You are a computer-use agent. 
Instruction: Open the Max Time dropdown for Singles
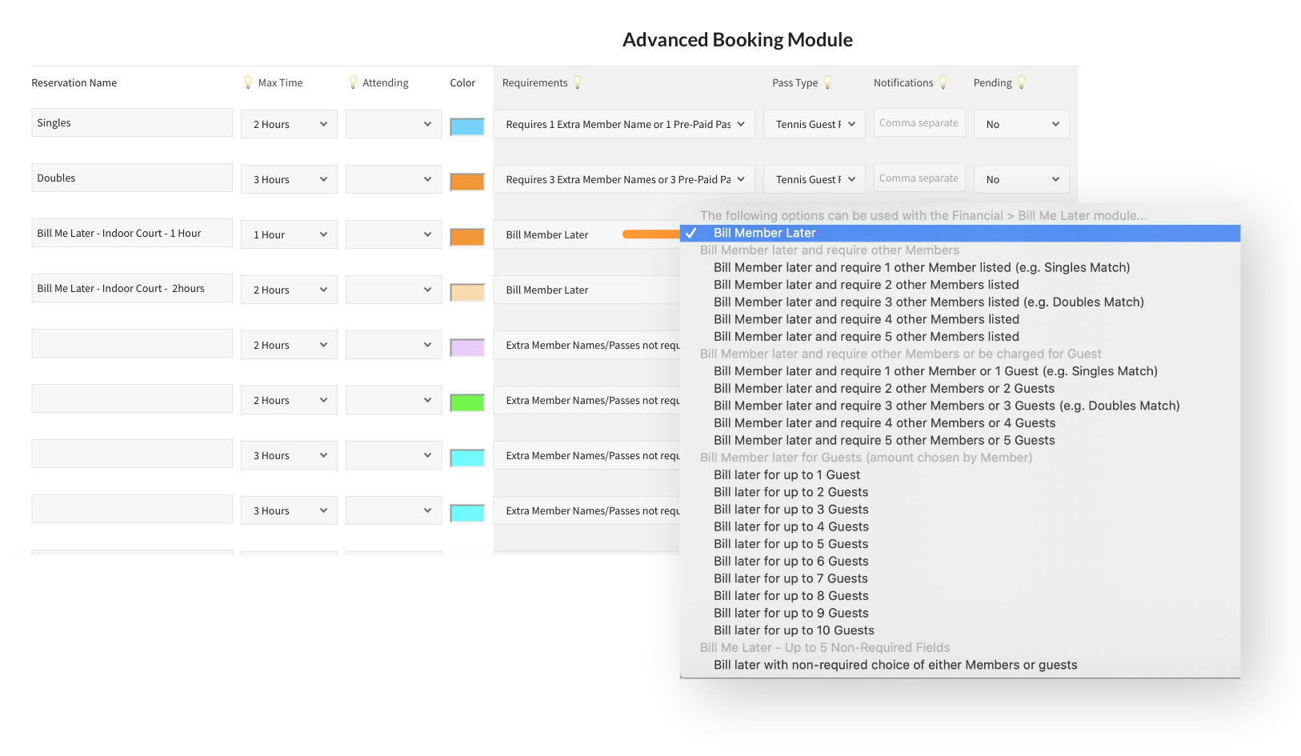(x=289, y=124)
